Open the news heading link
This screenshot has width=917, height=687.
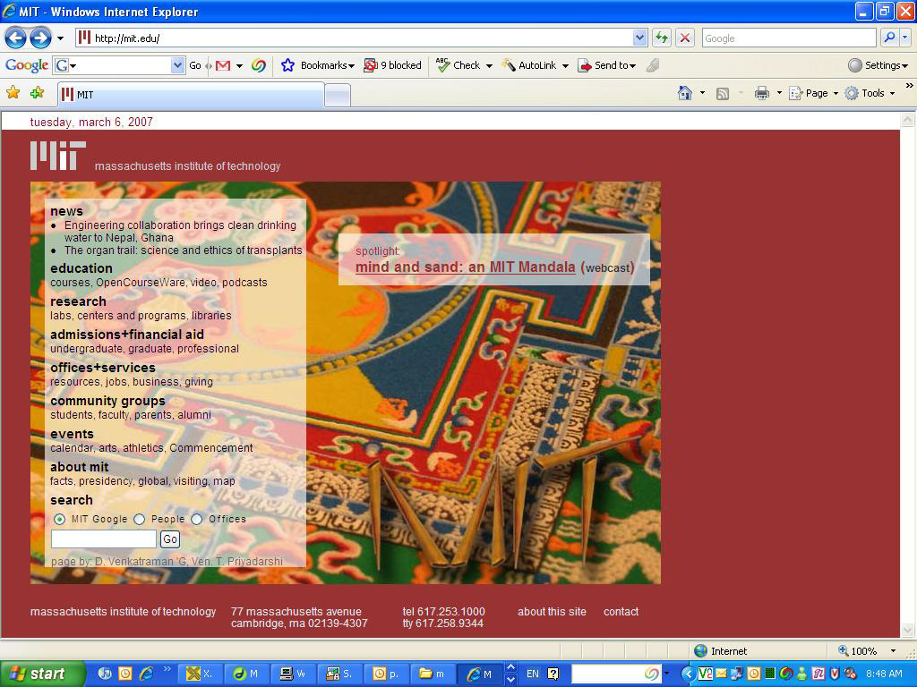point(66,211)
